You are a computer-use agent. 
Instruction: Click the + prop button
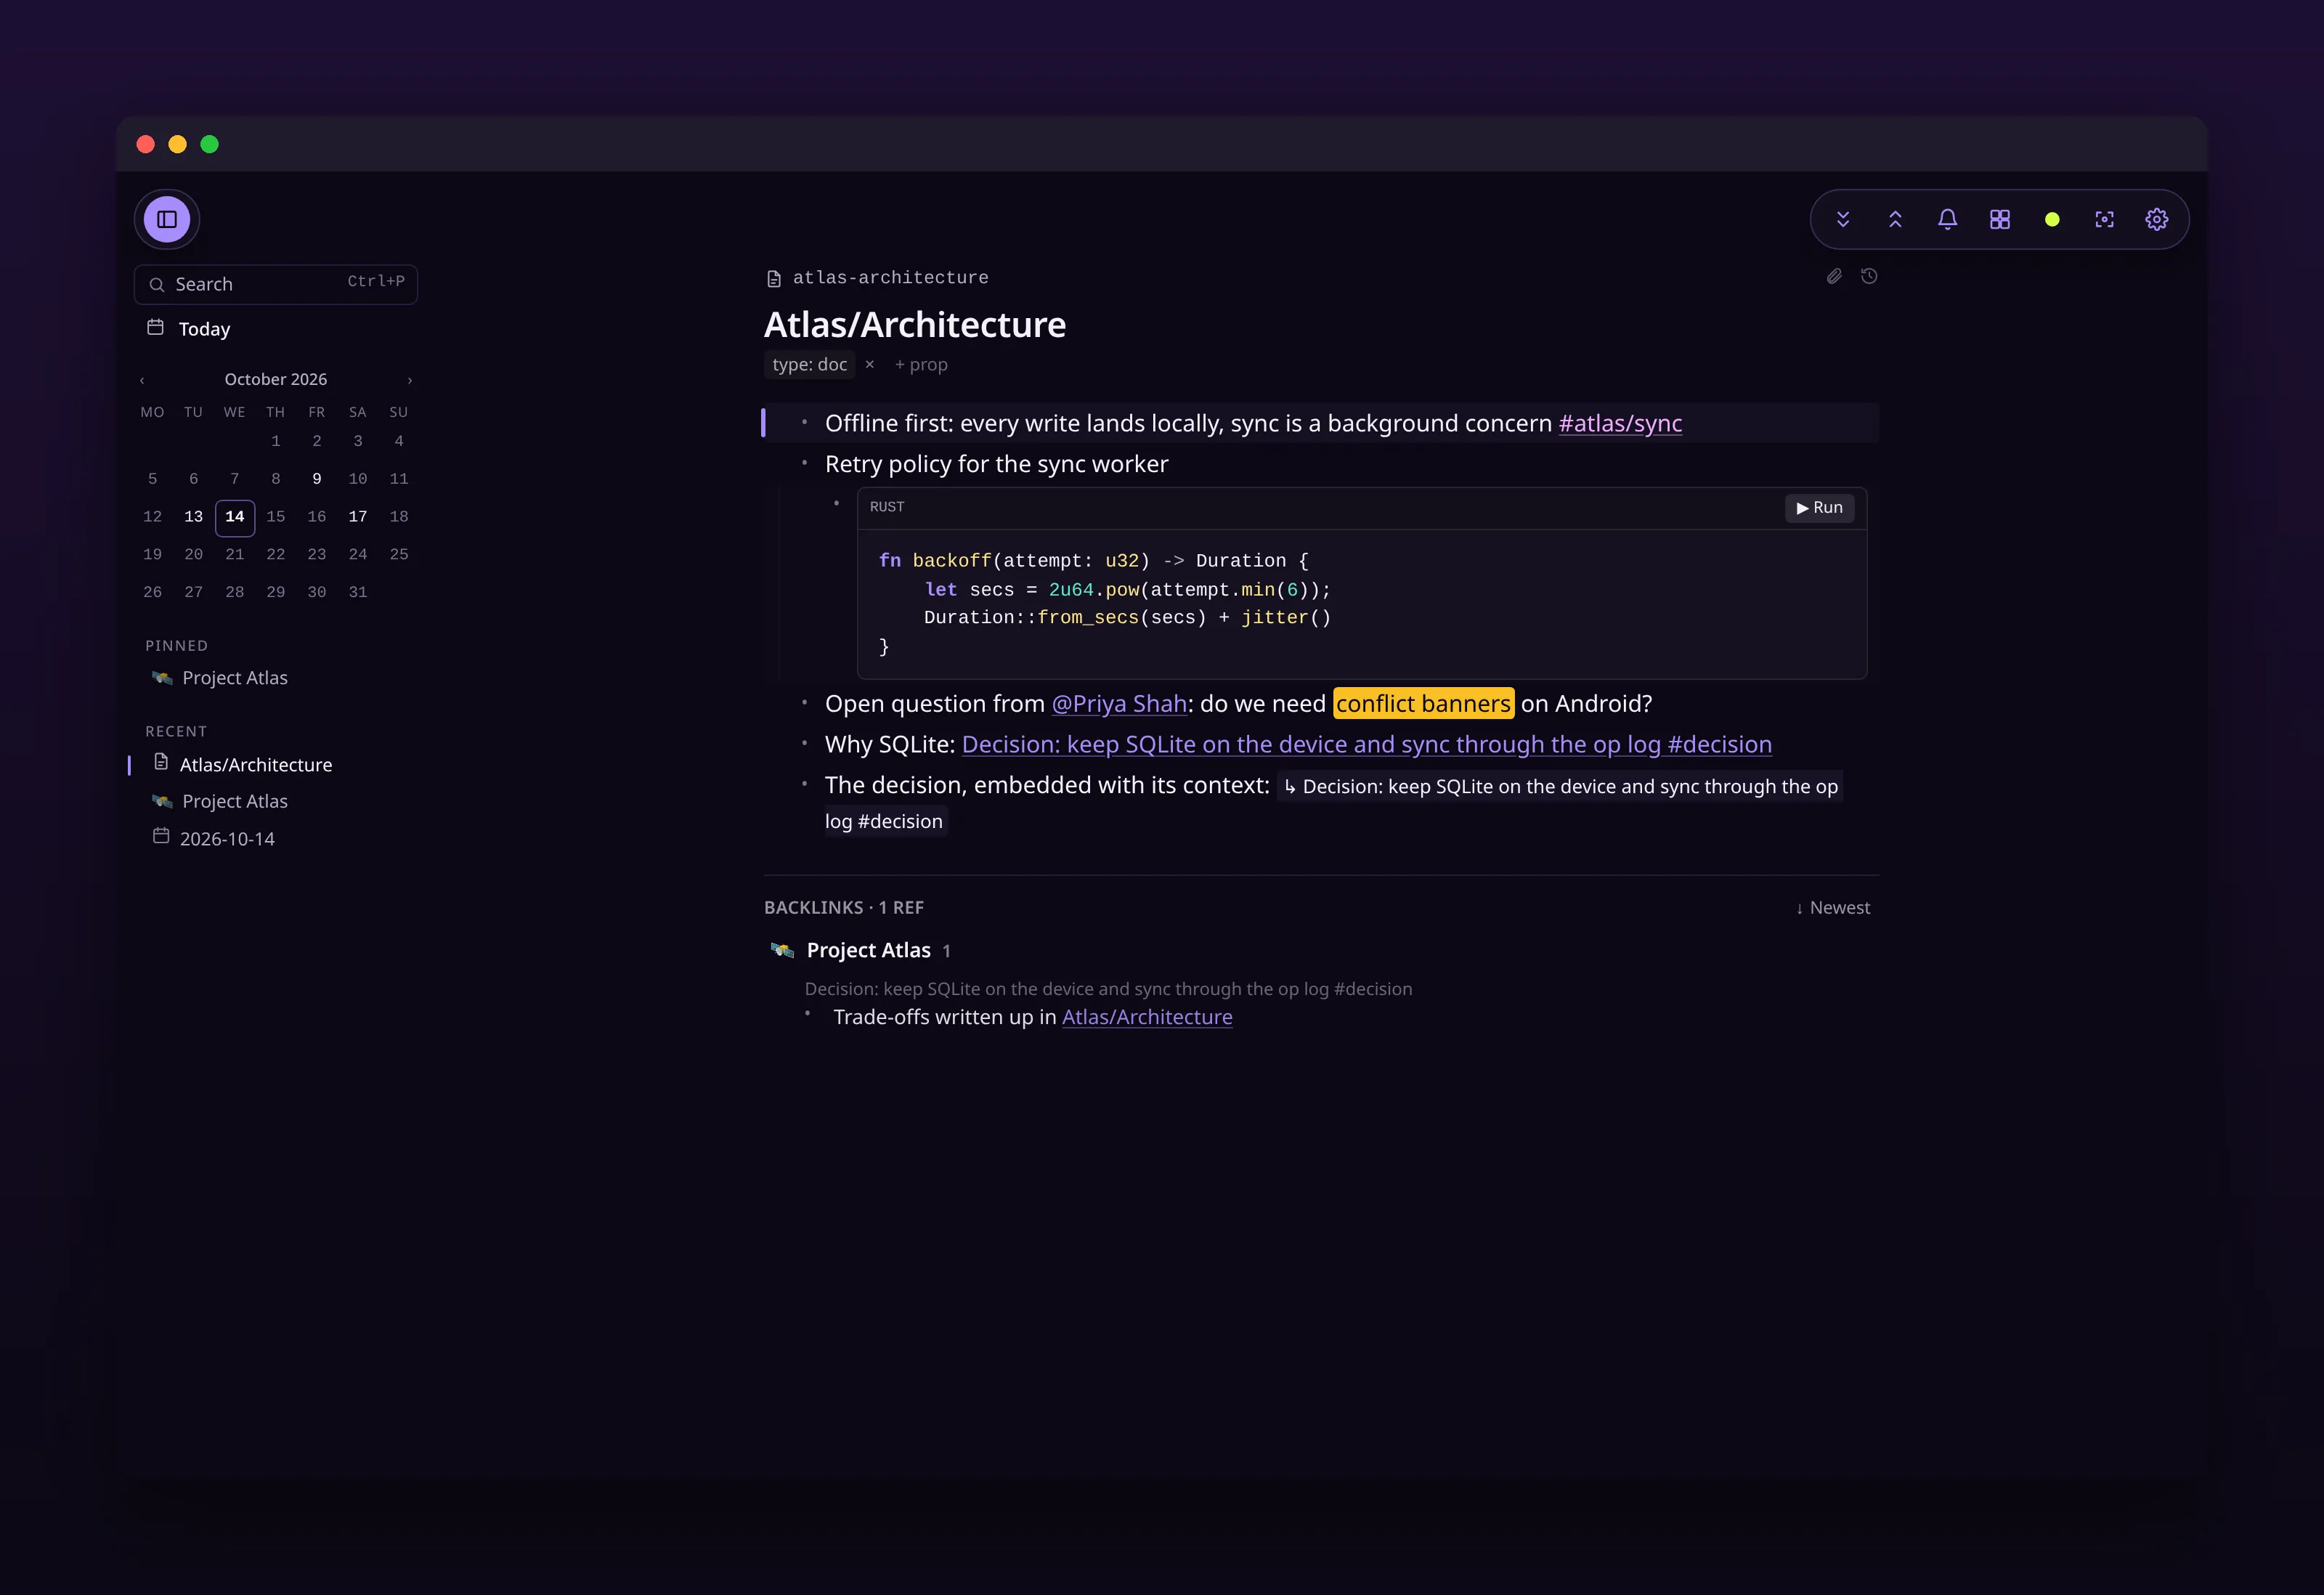tap(921, 365)
